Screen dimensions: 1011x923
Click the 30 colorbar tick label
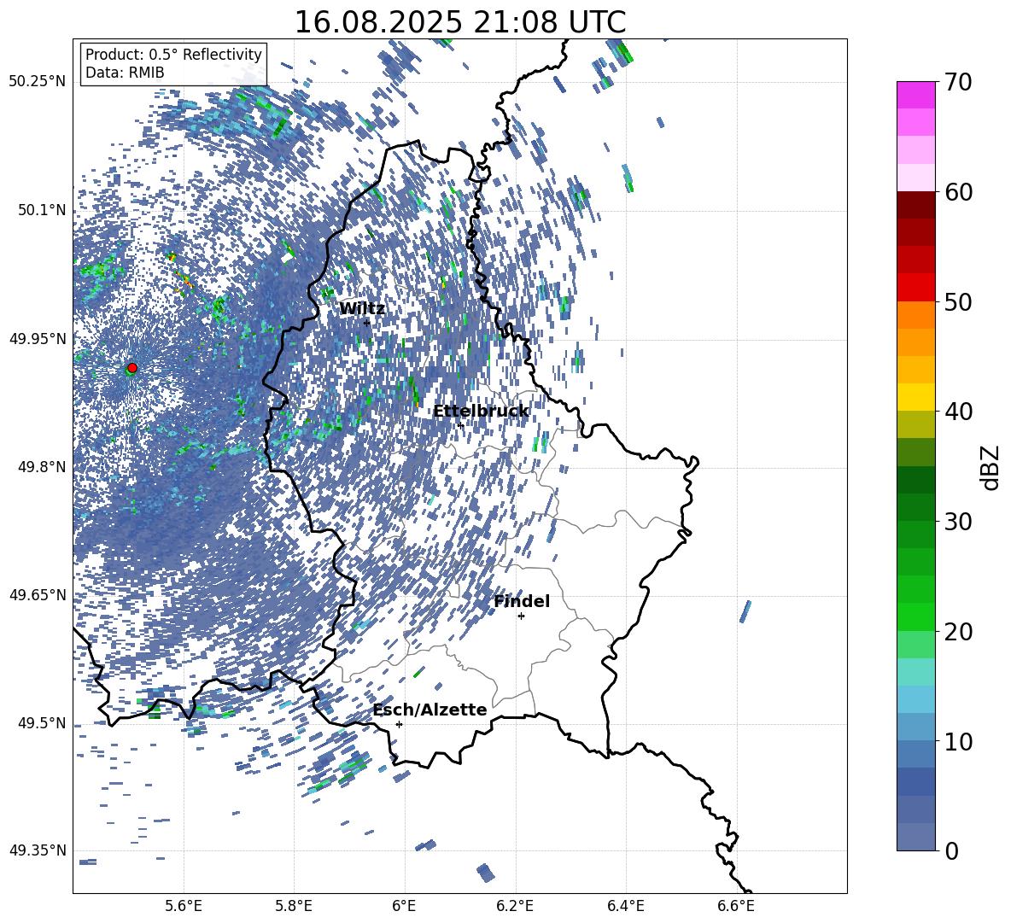coord(958,522)
